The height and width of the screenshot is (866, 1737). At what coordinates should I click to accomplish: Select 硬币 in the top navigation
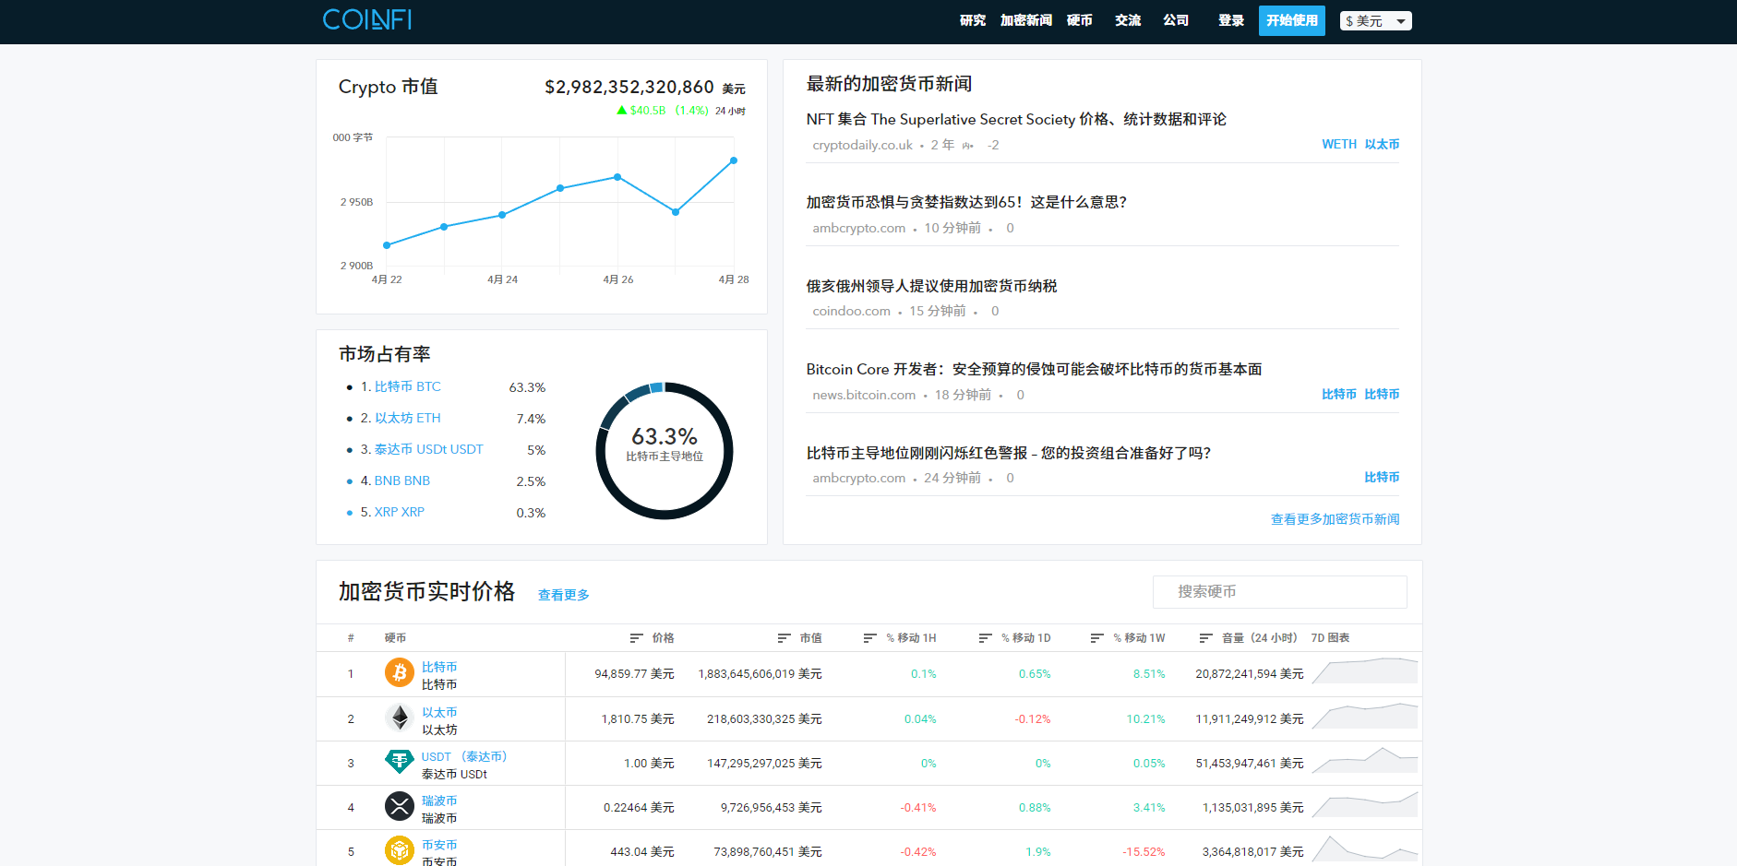coord(1080,20)
